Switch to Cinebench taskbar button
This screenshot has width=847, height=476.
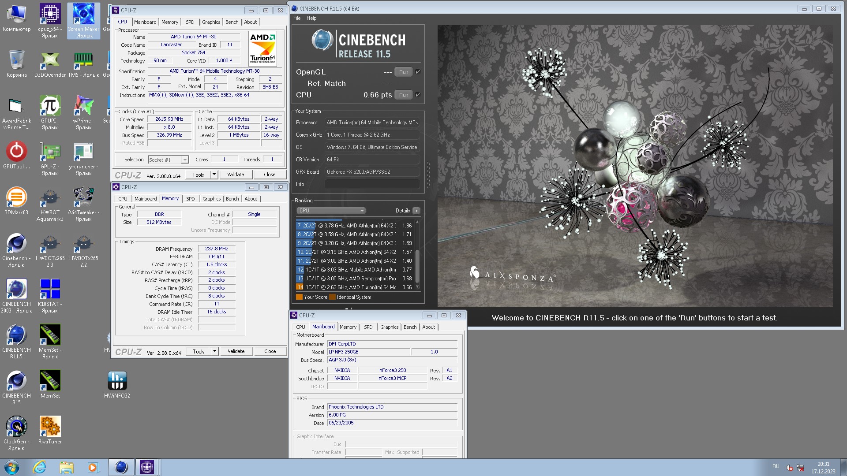(x=121, y=467)
